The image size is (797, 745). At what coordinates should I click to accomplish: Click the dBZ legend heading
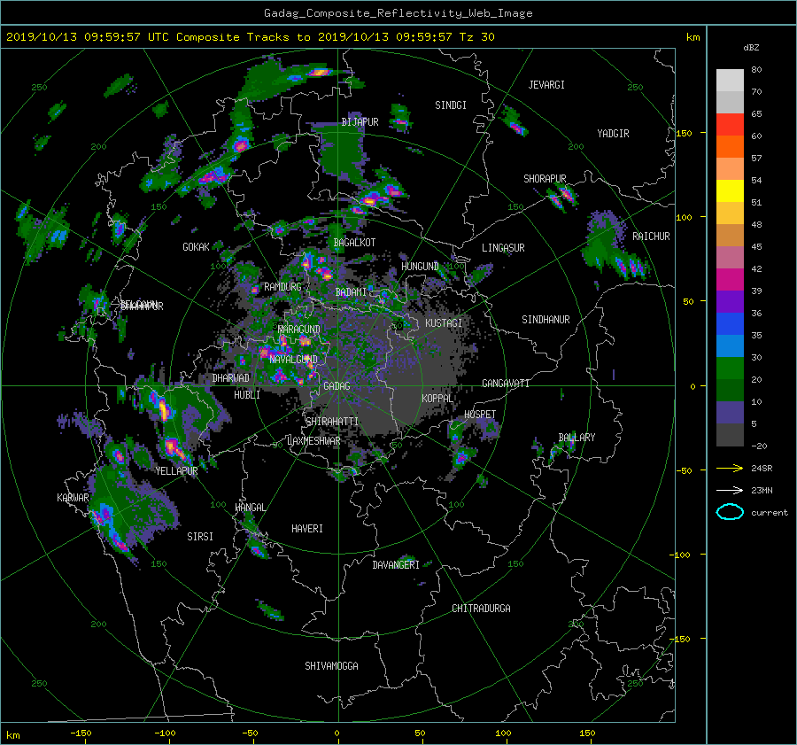pos(751,48)
